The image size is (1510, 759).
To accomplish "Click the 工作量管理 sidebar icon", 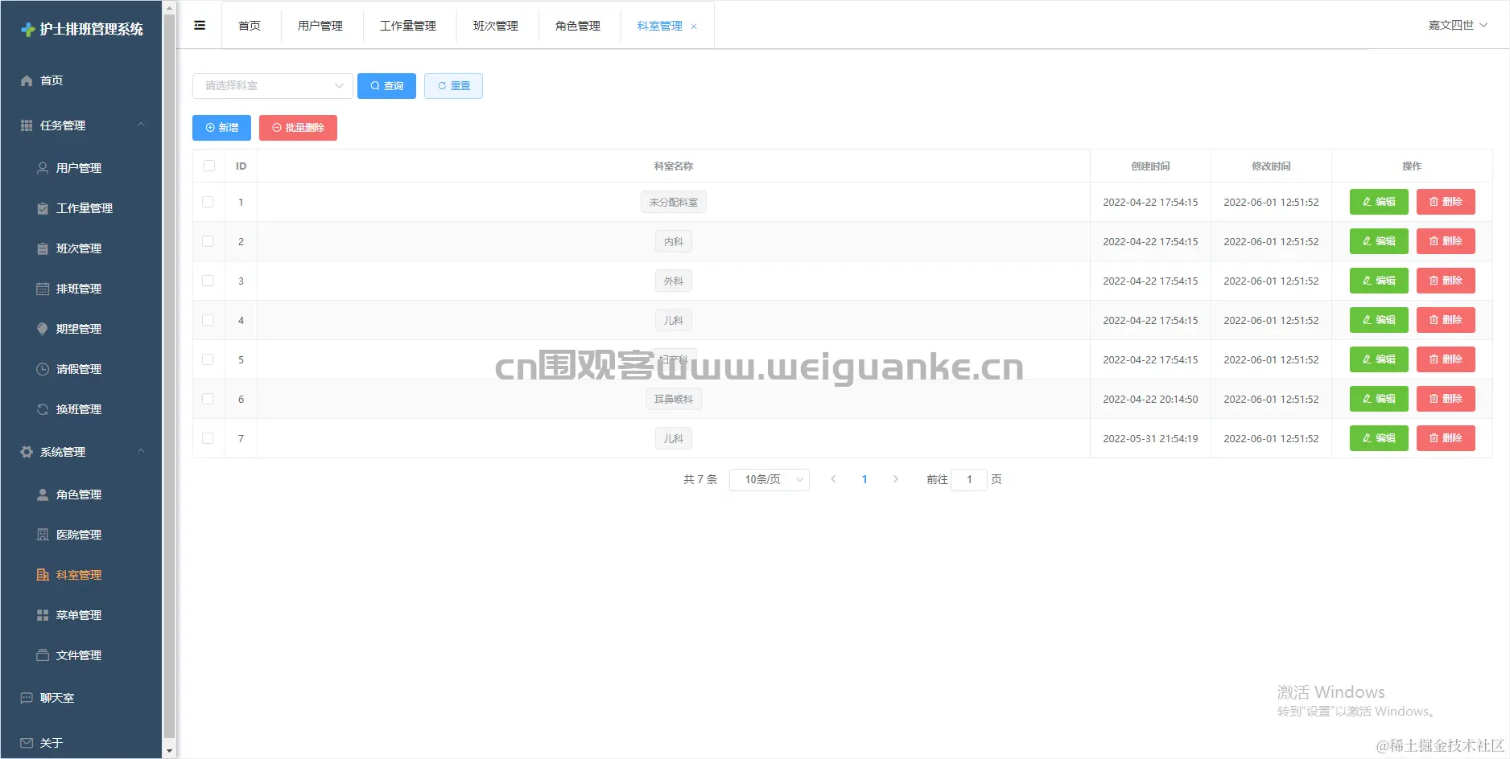I will [43, 208].
